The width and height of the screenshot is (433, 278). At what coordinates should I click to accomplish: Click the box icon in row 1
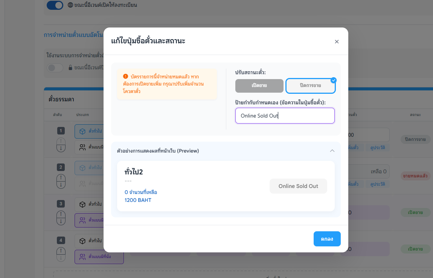point(82,131)
